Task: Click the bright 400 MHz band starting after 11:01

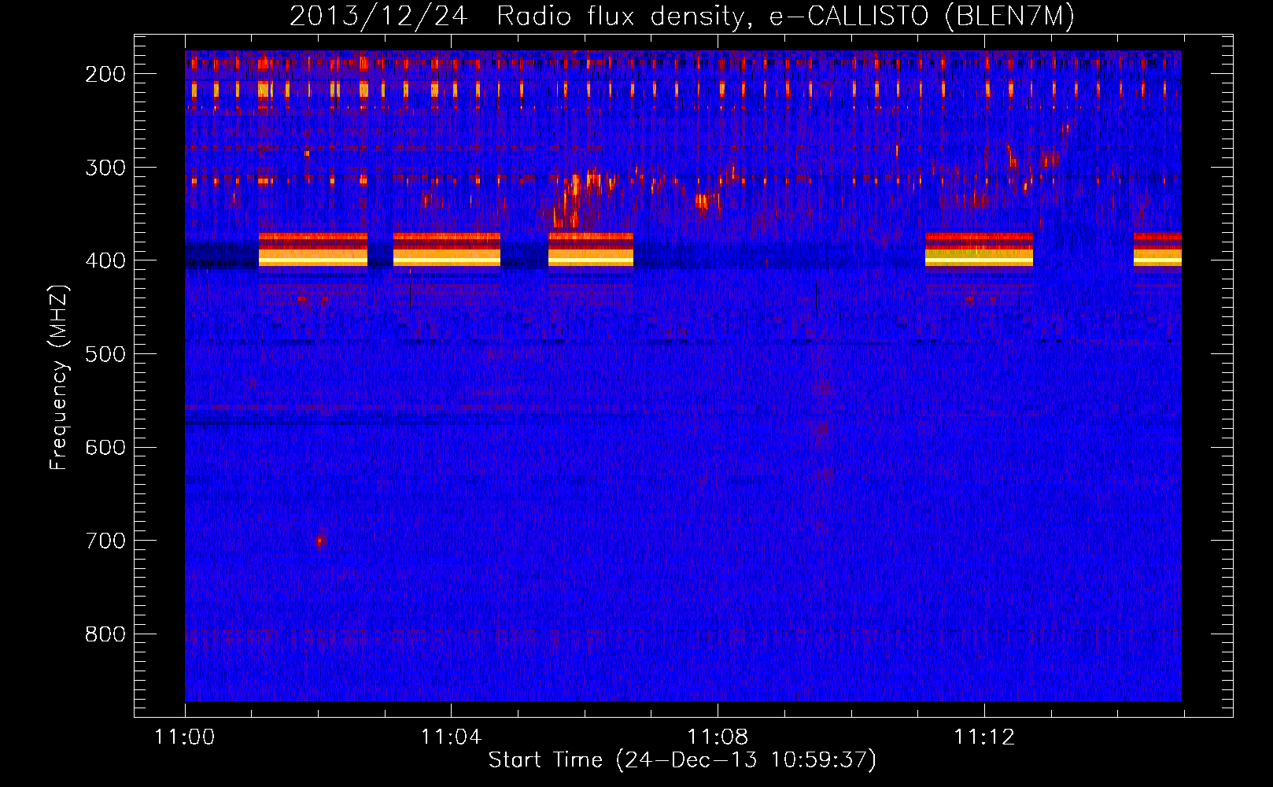Action: (x=313, y=249)
